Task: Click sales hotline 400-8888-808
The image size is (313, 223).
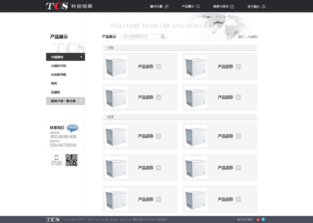Action: tap(63, 137)
